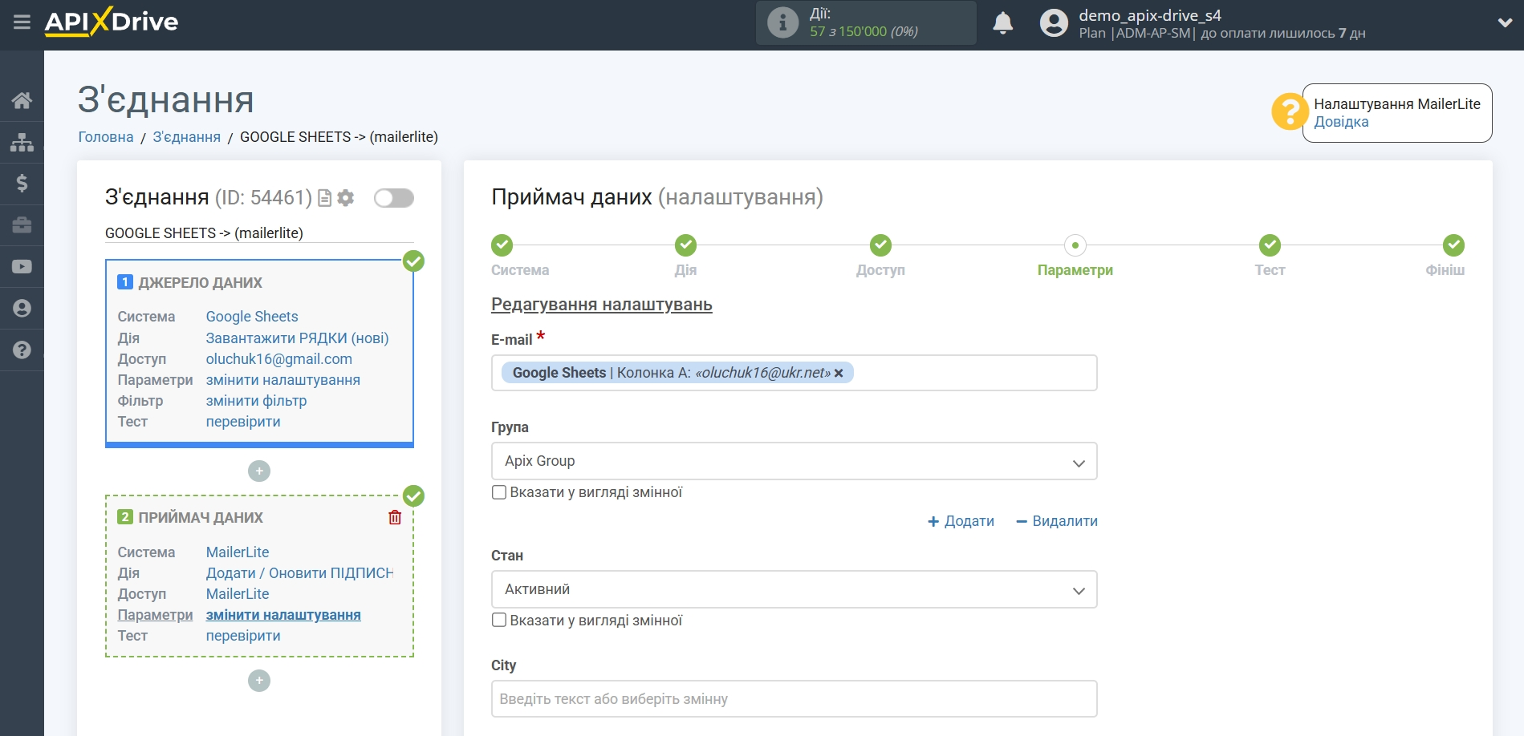Screen dimensions: 1524x736
Task: Click source змінити налаштування link
Action: coord(282,380)
